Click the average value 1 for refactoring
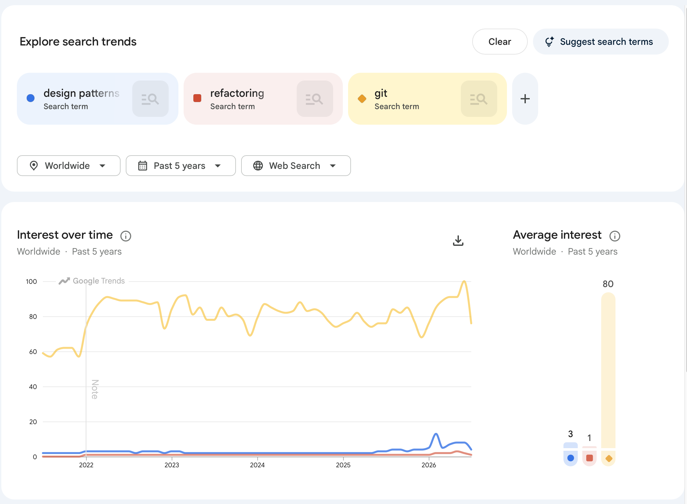 pos(589,438)
